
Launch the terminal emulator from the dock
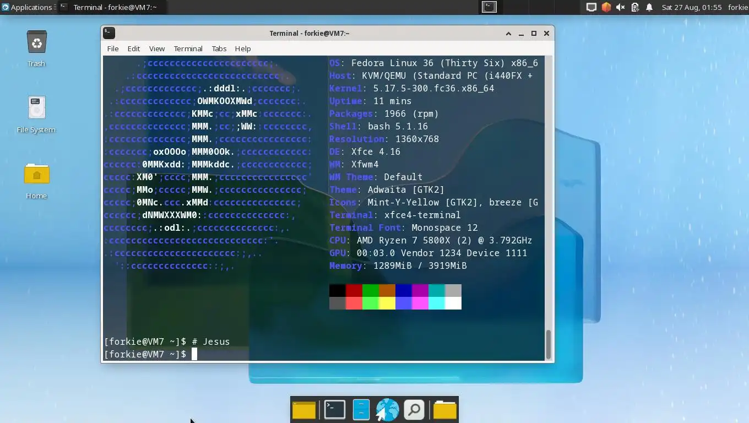tap(334, 410)
